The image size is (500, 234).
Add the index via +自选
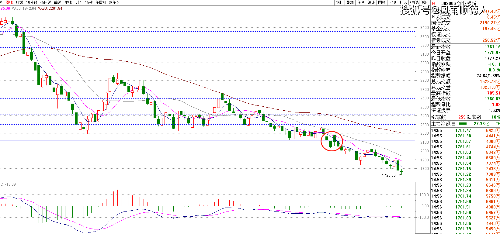pos(414,2)
